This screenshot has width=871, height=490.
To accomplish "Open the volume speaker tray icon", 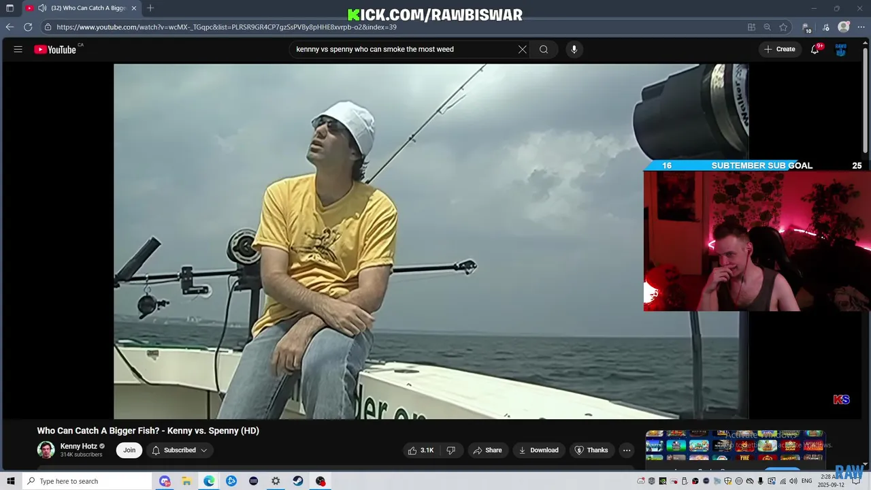I will point(793,481).
